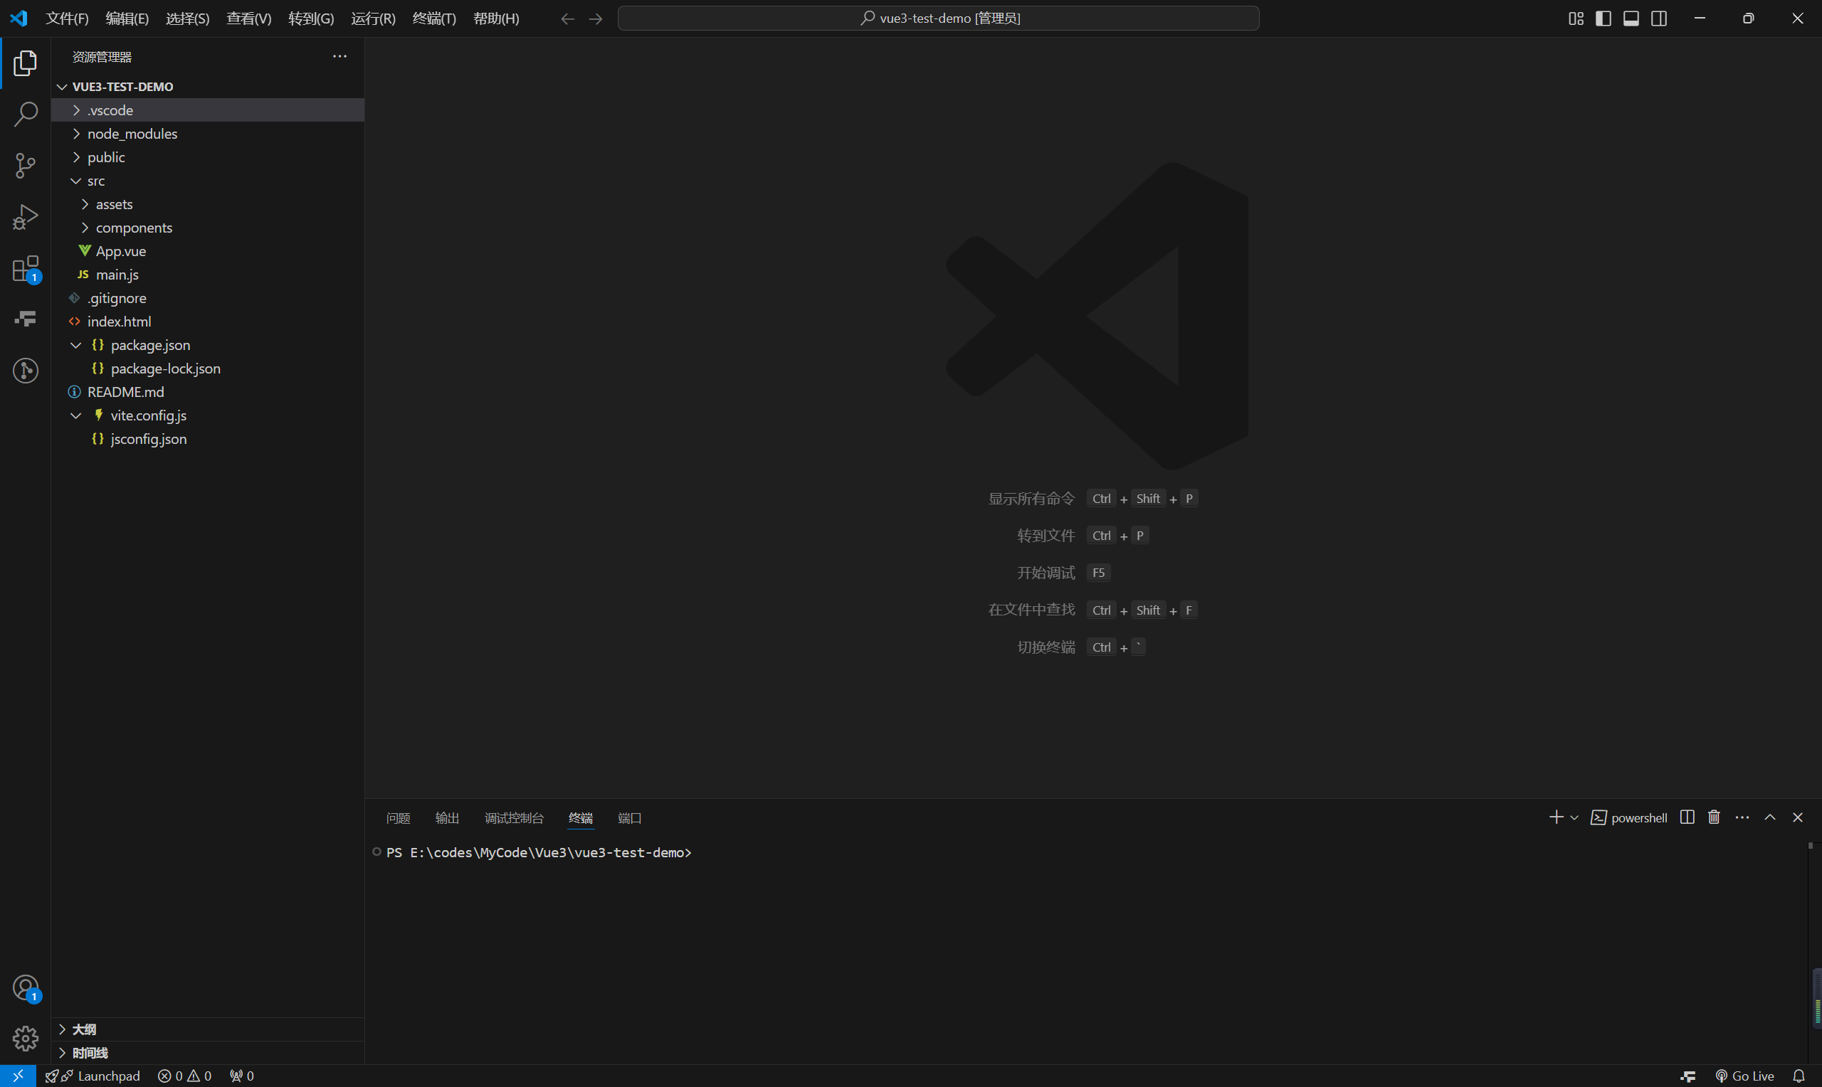The height and width of the screenshot is (1087, 1822).
Task: Open the Search view in the Activity Bar
Action: 26,115
